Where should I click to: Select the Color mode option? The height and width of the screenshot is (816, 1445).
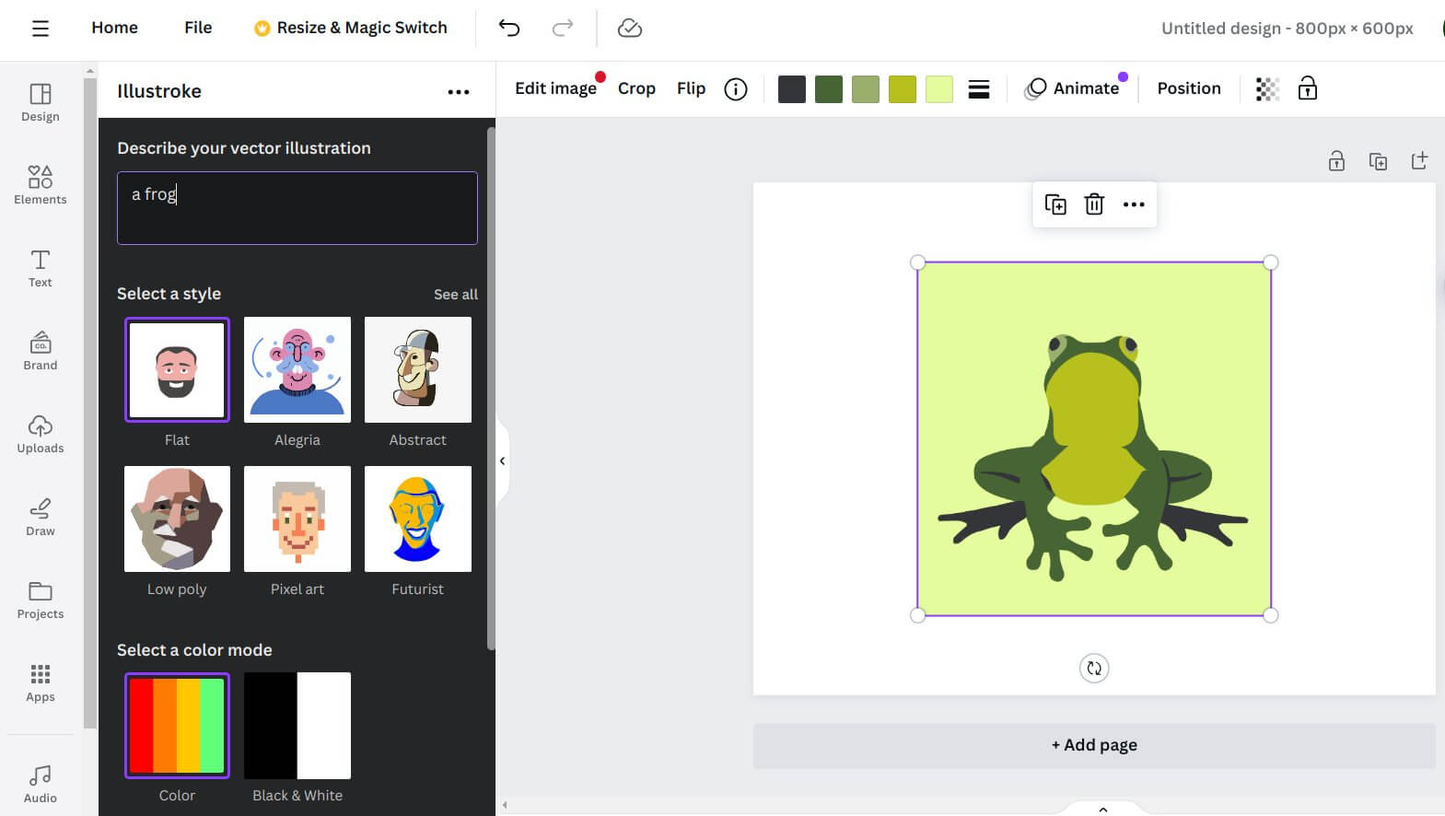click(177, 726)
